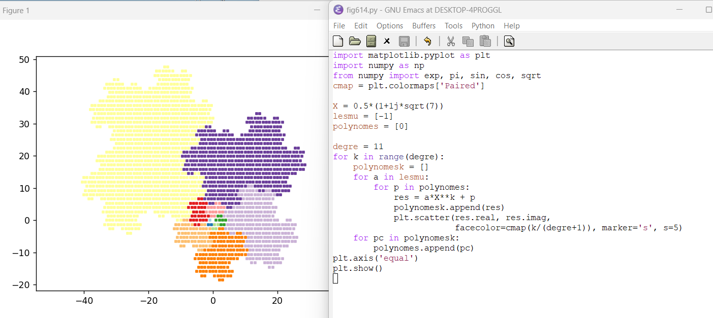Paste with the clipboard icon
This screenshot has height=318, width=713.
click(485, 41)
